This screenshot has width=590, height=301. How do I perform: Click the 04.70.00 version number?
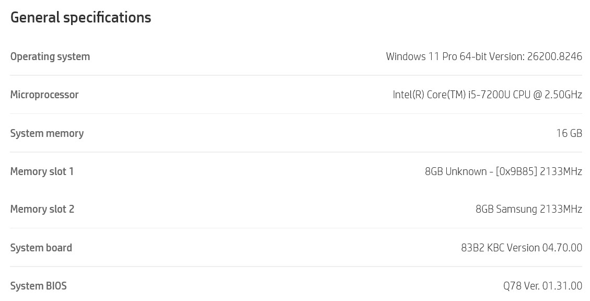(x=562, y=248)
